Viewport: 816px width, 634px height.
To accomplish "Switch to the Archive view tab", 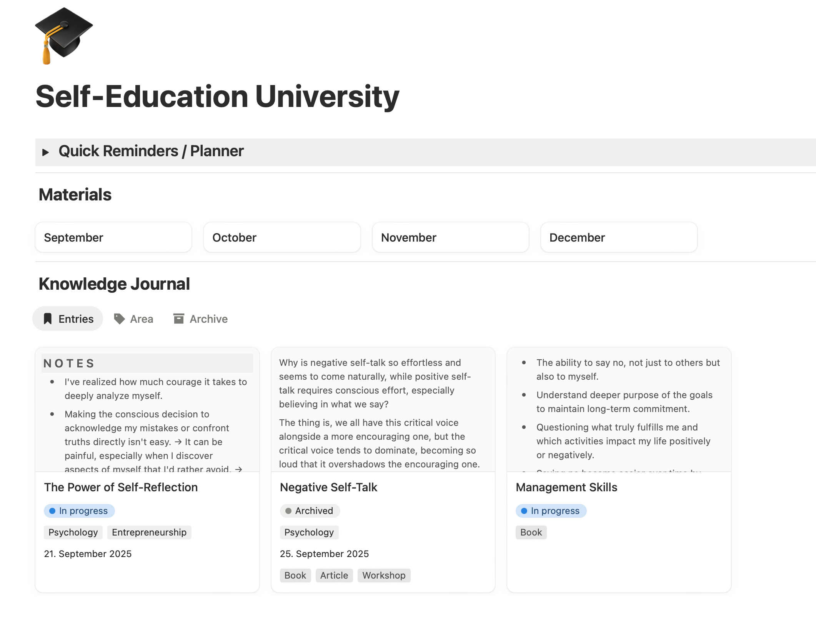I will click(x=208, y=319).
